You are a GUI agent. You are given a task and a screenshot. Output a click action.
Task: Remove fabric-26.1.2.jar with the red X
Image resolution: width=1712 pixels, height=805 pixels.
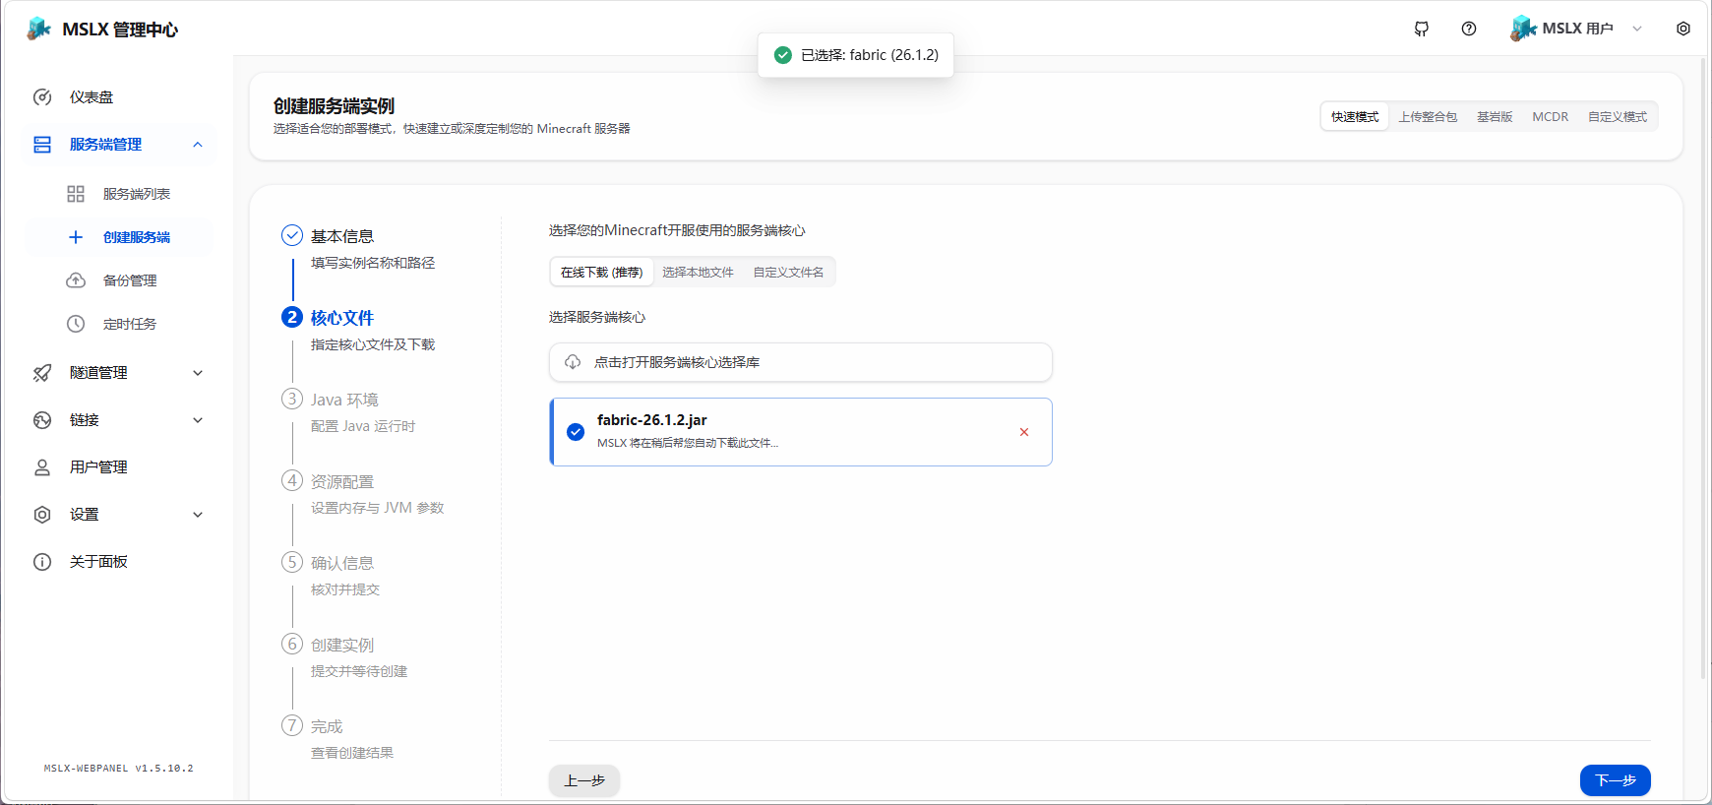[1024, 432]
